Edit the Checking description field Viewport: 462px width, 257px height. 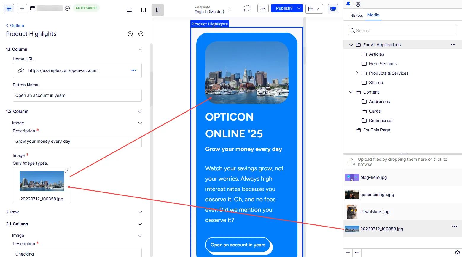77,253
